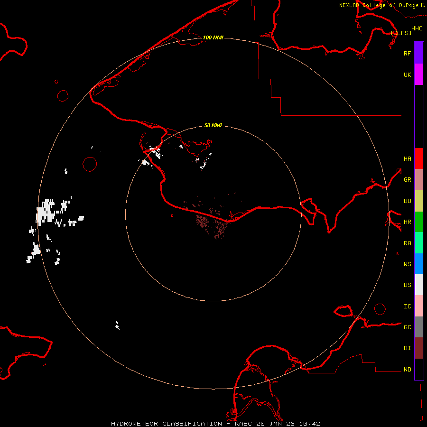Click the RF purple color swatch
The height and width of the screenshot is (427, 427).
click(419, 53)
